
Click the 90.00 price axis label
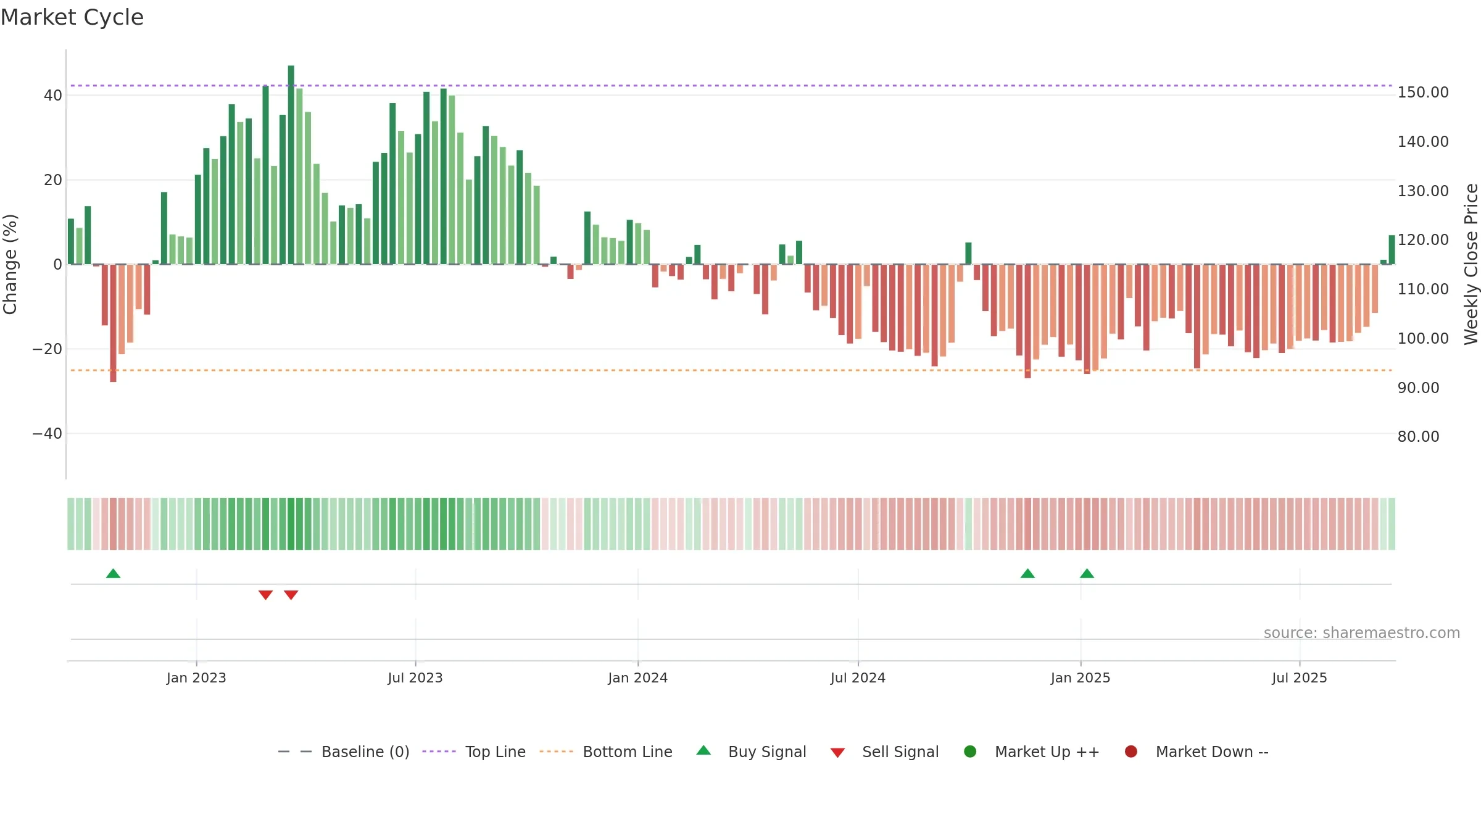[1418, 388]
